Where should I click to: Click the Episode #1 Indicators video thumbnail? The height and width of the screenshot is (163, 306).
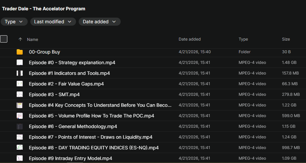tap(20, 73)
